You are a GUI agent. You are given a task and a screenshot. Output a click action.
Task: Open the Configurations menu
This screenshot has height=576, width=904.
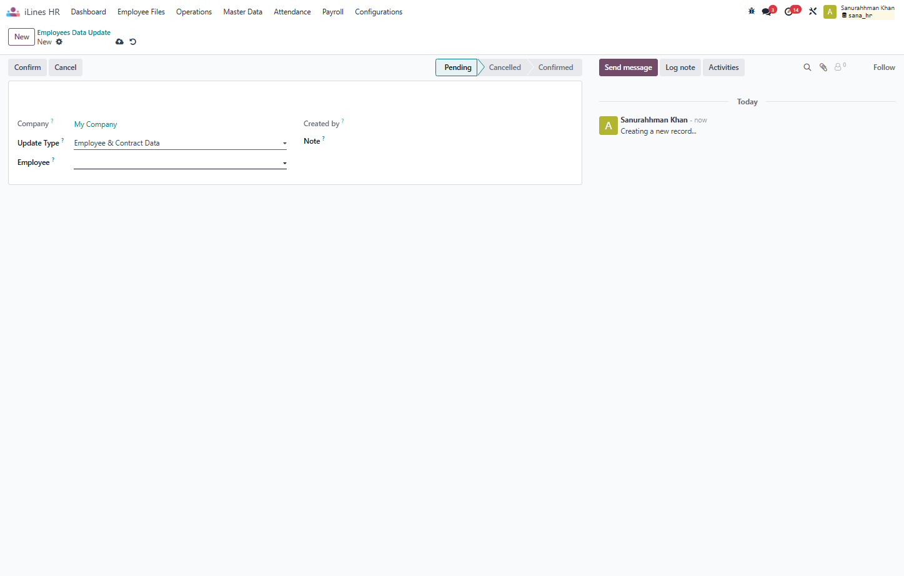[x=379, y=12]
